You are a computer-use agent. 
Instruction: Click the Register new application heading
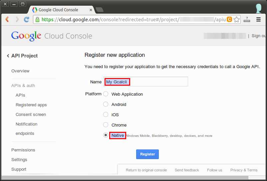coord(115,55)
